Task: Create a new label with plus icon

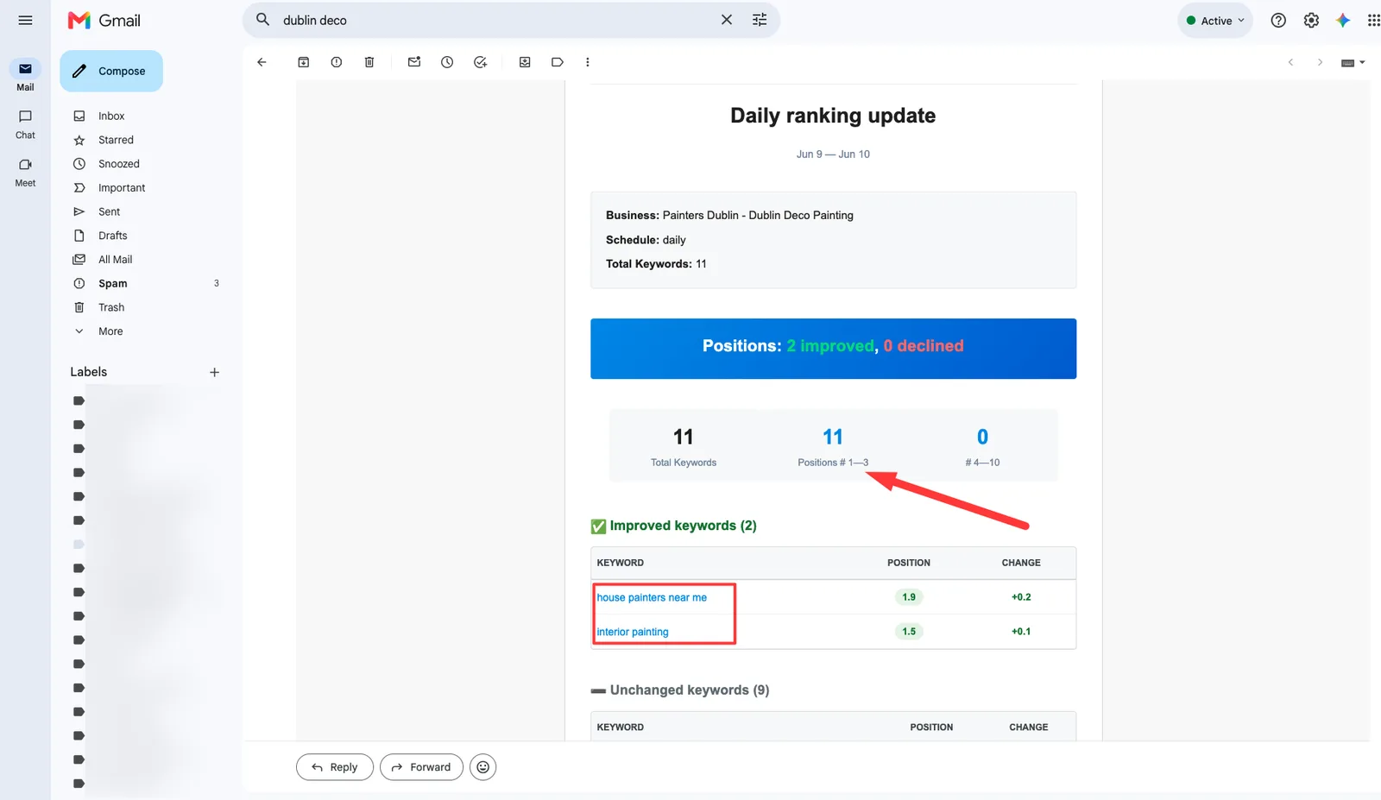Action: 215,372
